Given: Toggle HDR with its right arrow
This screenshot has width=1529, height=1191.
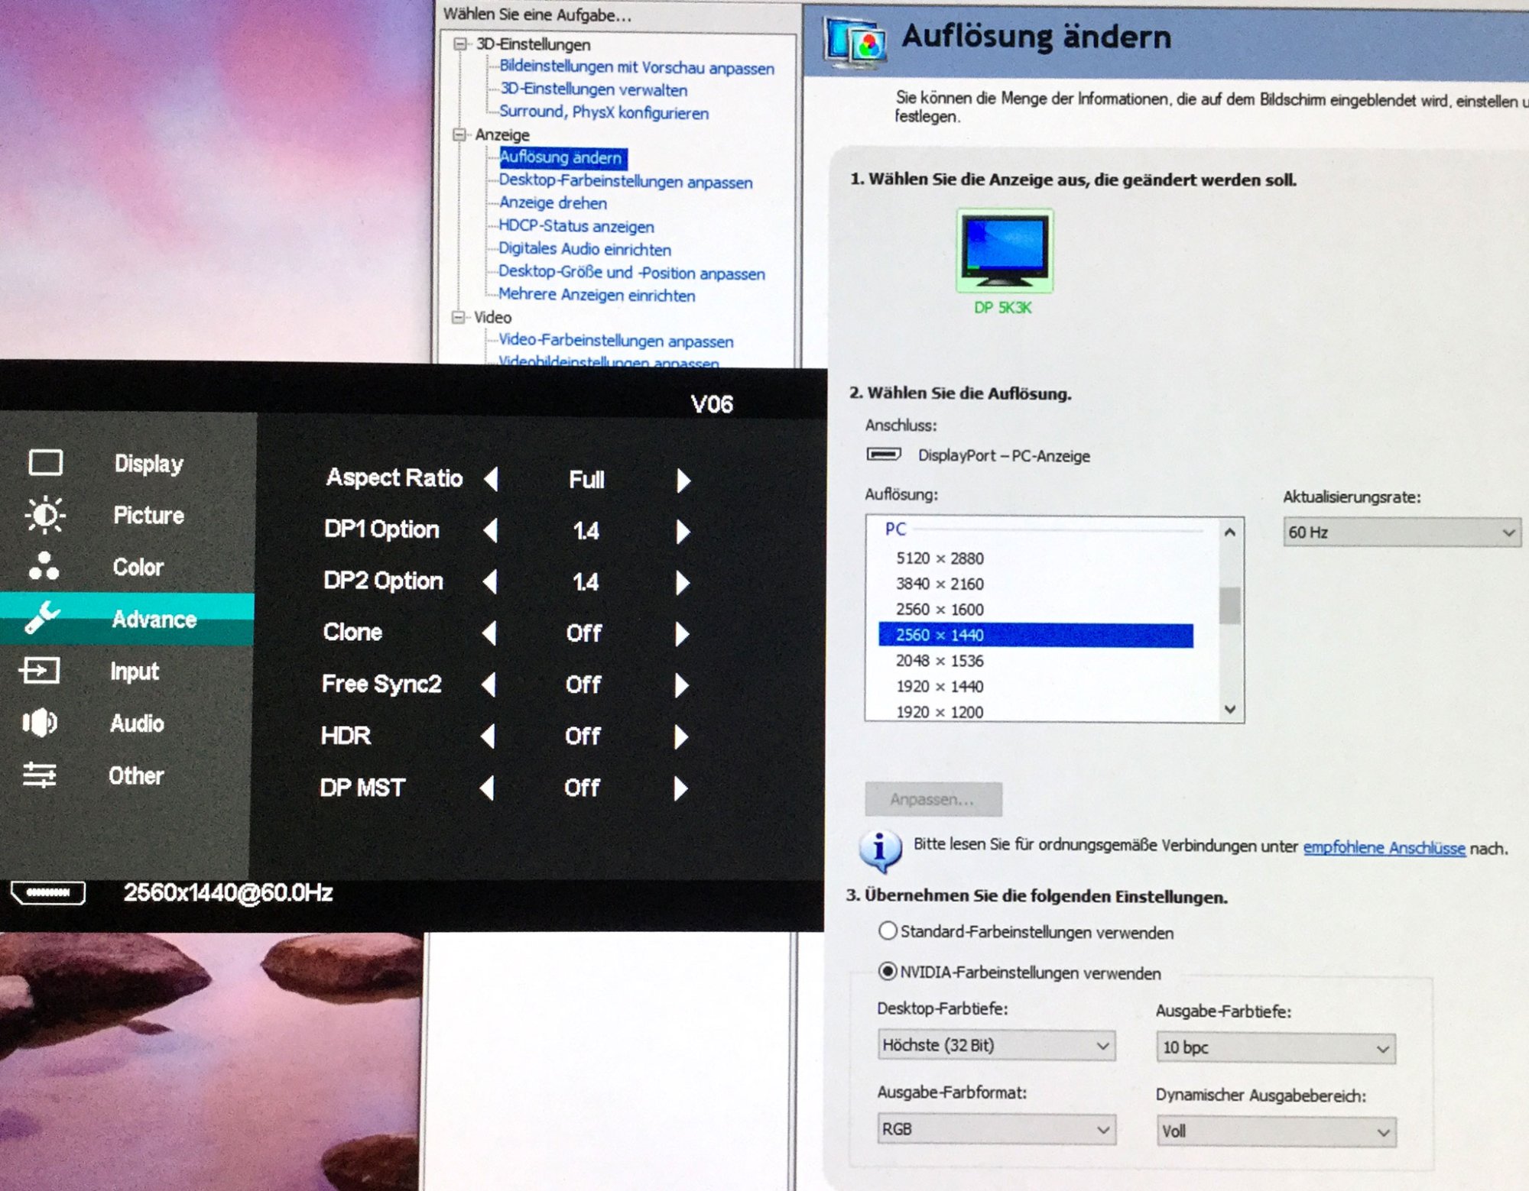Looking at the screenshot, I should 681,736.
